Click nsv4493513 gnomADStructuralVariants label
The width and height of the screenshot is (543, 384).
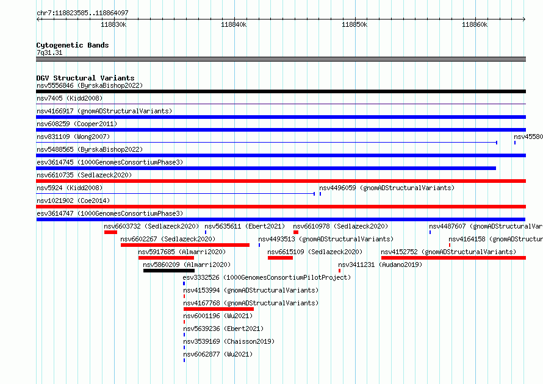click(x=326, y=239)
